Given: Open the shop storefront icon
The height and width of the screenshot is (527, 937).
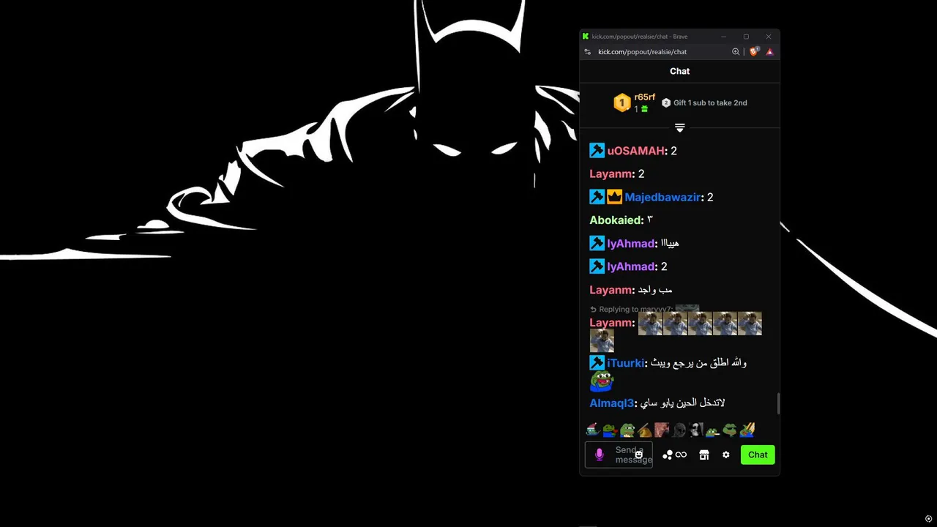Looking at the screenshot, I should click(704, 455).
